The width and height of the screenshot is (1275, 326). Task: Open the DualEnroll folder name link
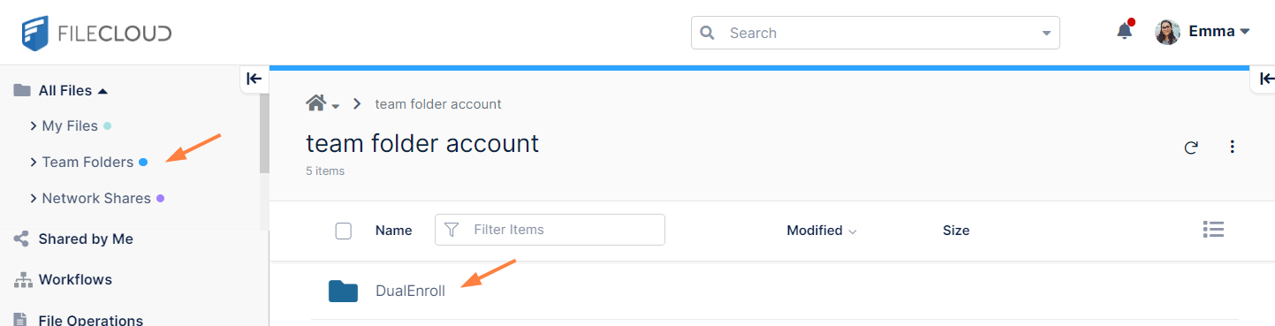click(410, 291)
